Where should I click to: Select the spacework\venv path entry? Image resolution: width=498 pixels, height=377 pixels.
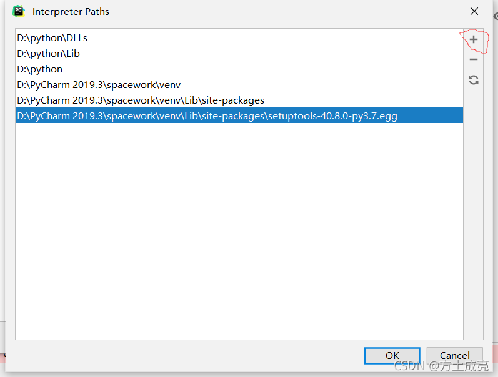pyautogui.click(x=99, y=85)
